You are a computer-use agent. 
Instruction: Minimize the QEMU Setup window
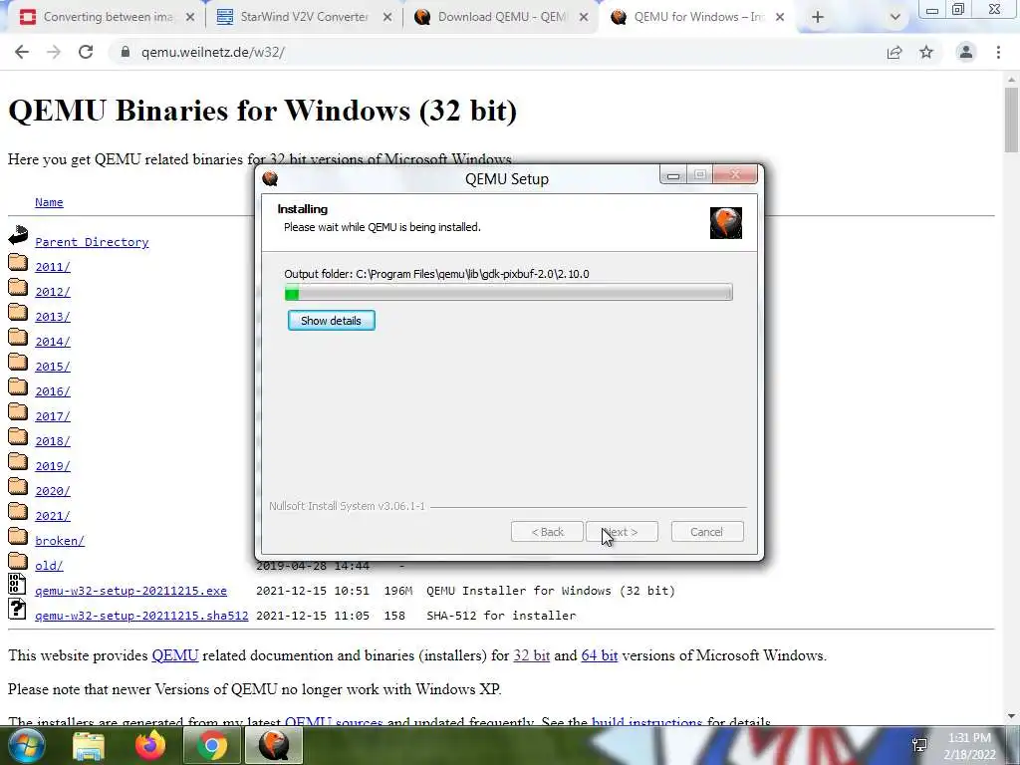(673, 175)
